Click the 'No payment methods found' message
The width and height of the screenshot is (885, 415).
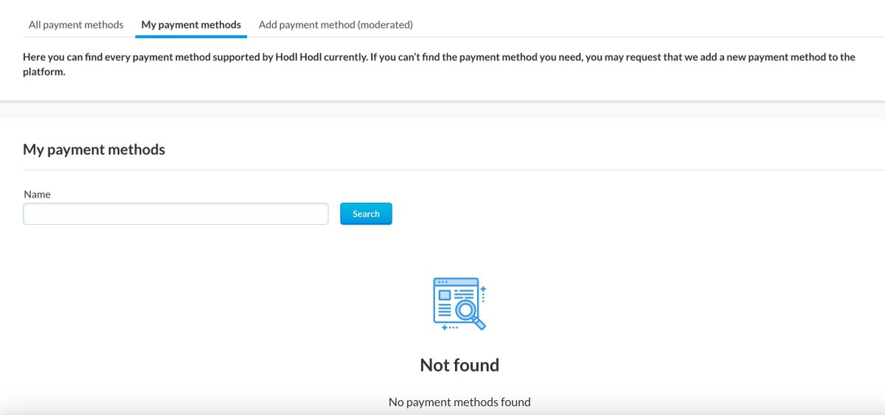pos(459,402)
